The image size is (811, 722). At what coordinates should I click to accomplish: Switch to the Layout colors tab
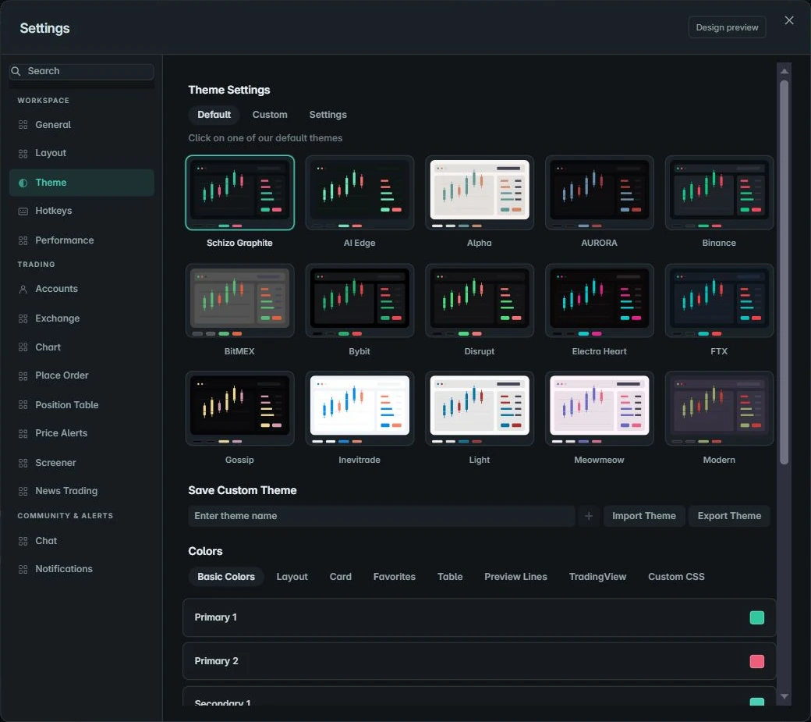[x=292, y=577]
